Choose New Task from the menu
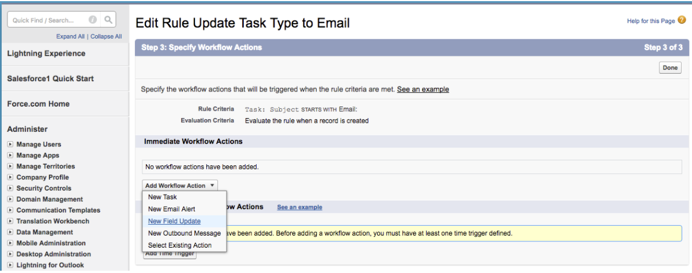This screenshot has width=692, height=273. [x=162, y=197]
